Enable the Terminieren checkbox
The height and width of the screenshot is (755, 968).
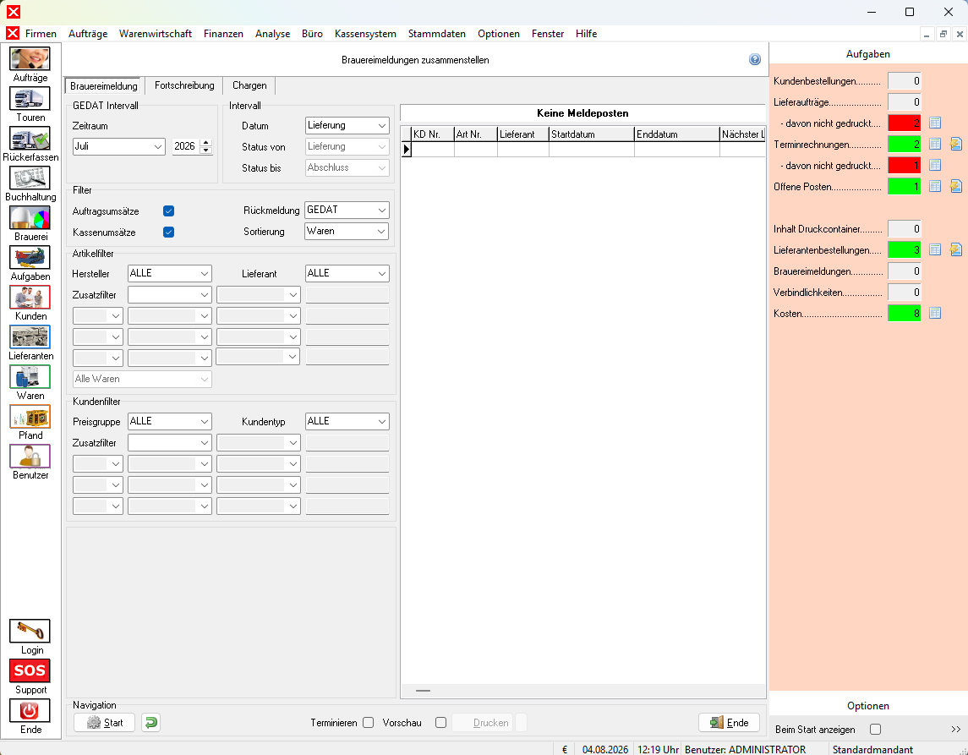pos(369,722)
